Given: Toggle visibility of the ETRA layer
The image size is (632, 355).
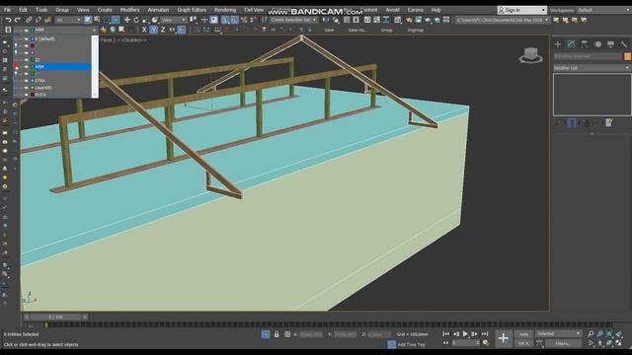Looking at the screenshot, I should [x=27, y=81].
